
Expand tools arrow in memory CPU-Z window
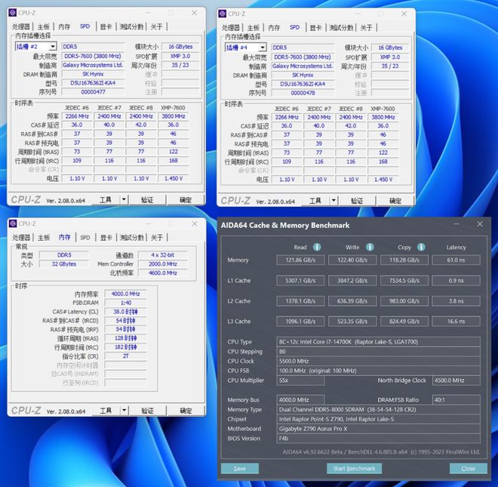coord(124,411)
